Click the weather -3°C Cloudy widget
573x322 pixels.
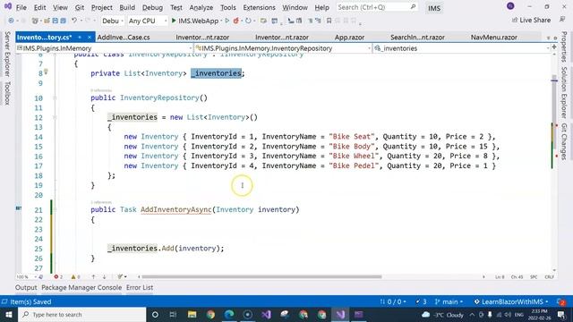pyautogui.click(x=442, y=314)
